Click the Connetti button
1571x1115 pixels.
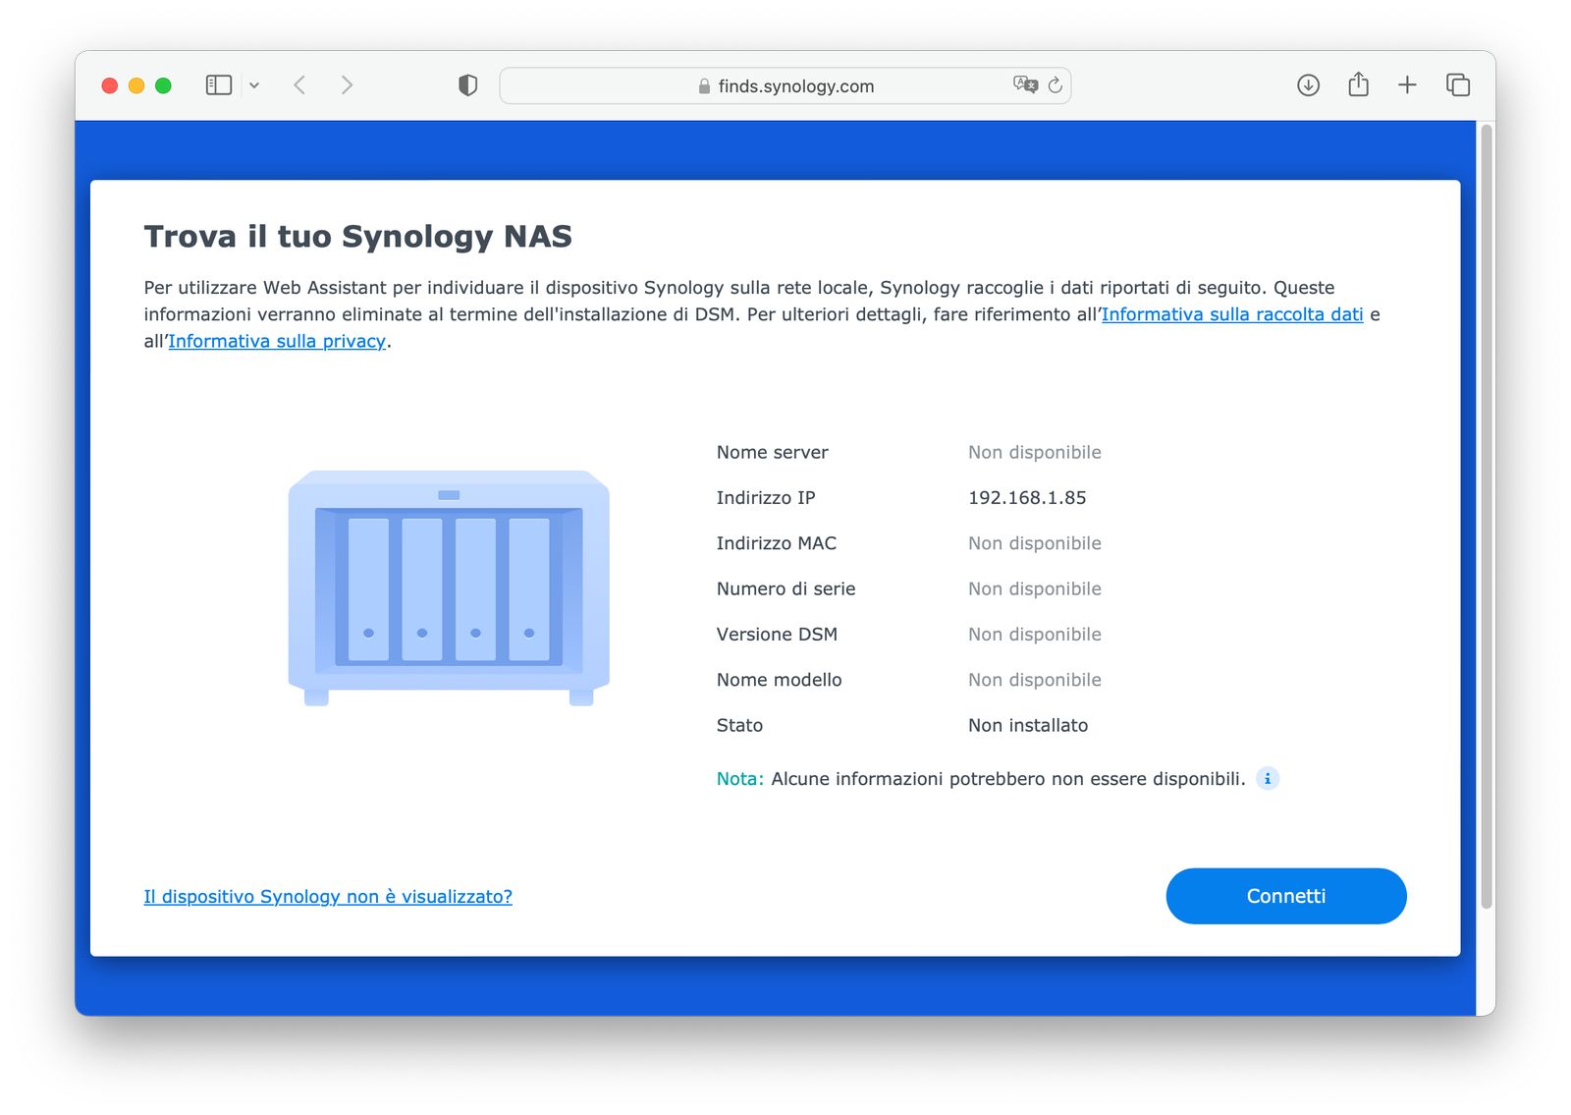[x=1286, y=896]
